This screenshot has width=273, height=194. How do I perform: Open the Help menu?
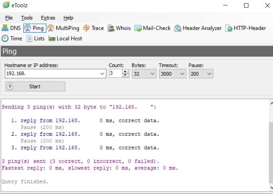(68, 18)
